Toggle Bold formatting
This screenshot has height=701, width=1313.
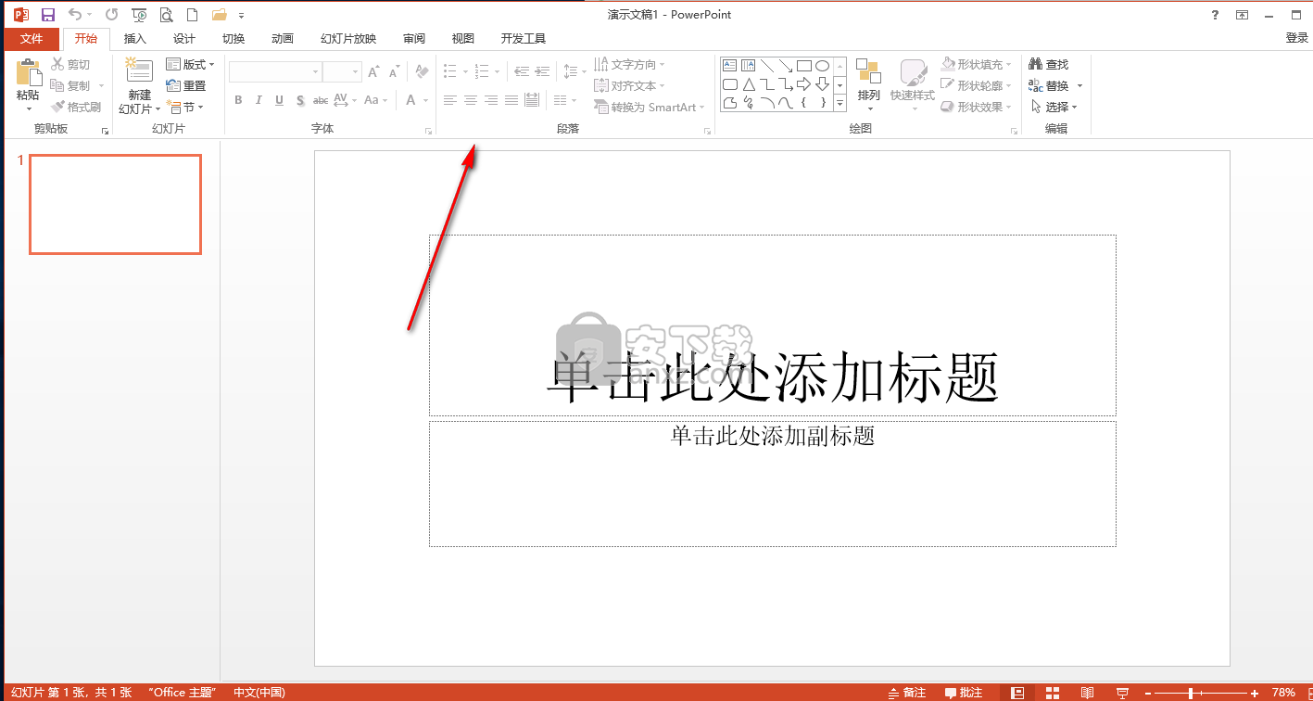tap(238, 100)
